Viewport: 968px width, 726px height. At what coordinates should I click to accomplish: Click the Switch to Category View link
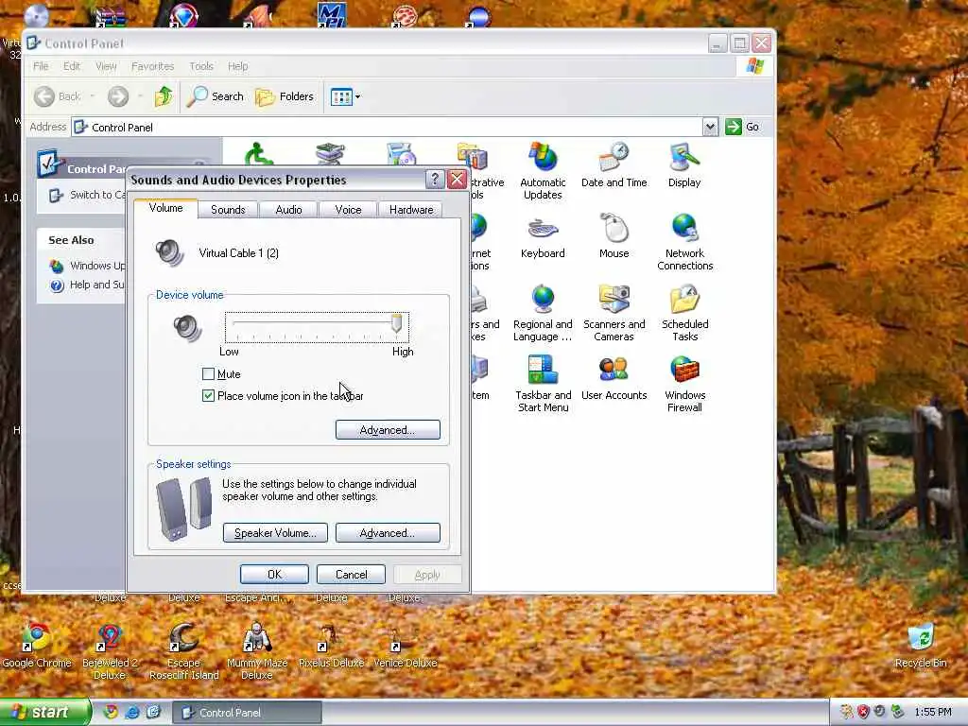coord(88,195)
